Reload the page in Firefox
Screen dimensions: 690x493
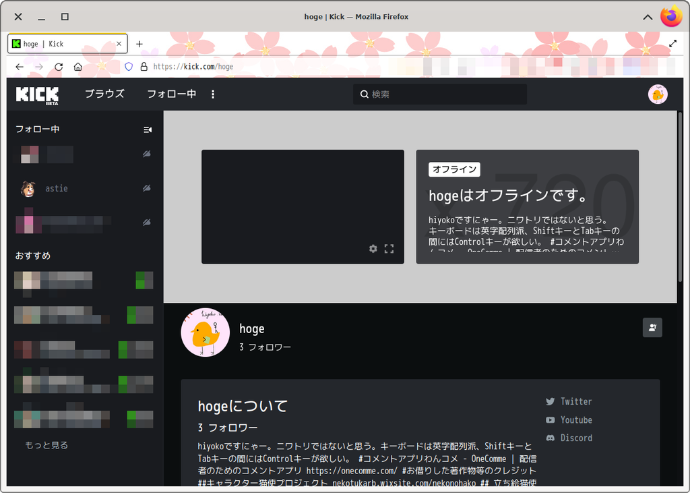click(x=59, y=67)
